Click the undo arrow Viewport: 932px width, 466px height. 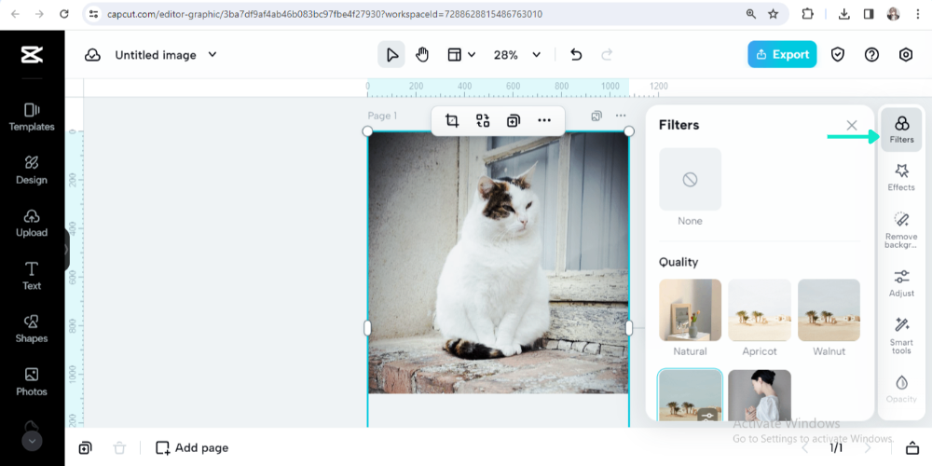tap(576, 55)
